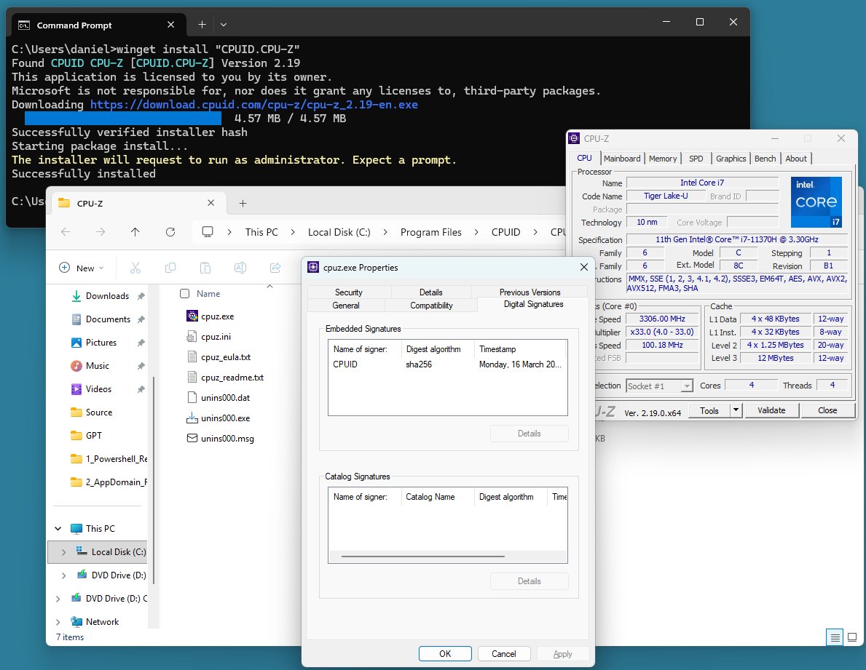Unpin Music from quick access
The height and width of the screenshot is (670, 866).
click(141, 366)
